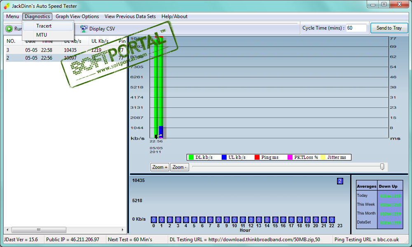The width and height of the screenshot is (412, 247).
Task: Click the magenta PKTLoss % legend swatch
Action: [x=290, y=157]
